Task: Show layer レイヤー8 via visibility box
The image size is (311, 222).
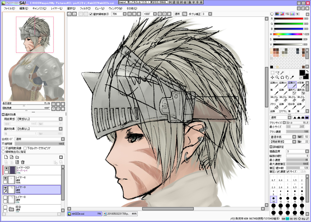Action: click(5, 197)
